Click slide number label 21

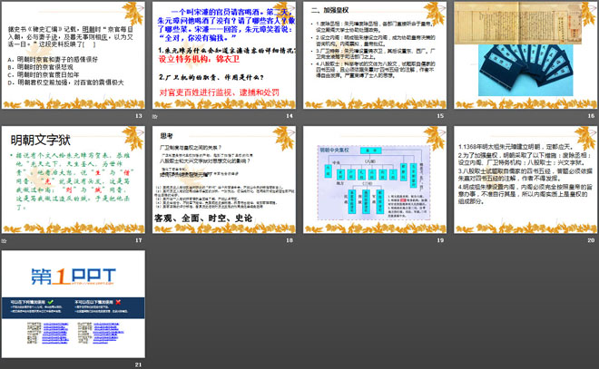click(x=138, y=364)
